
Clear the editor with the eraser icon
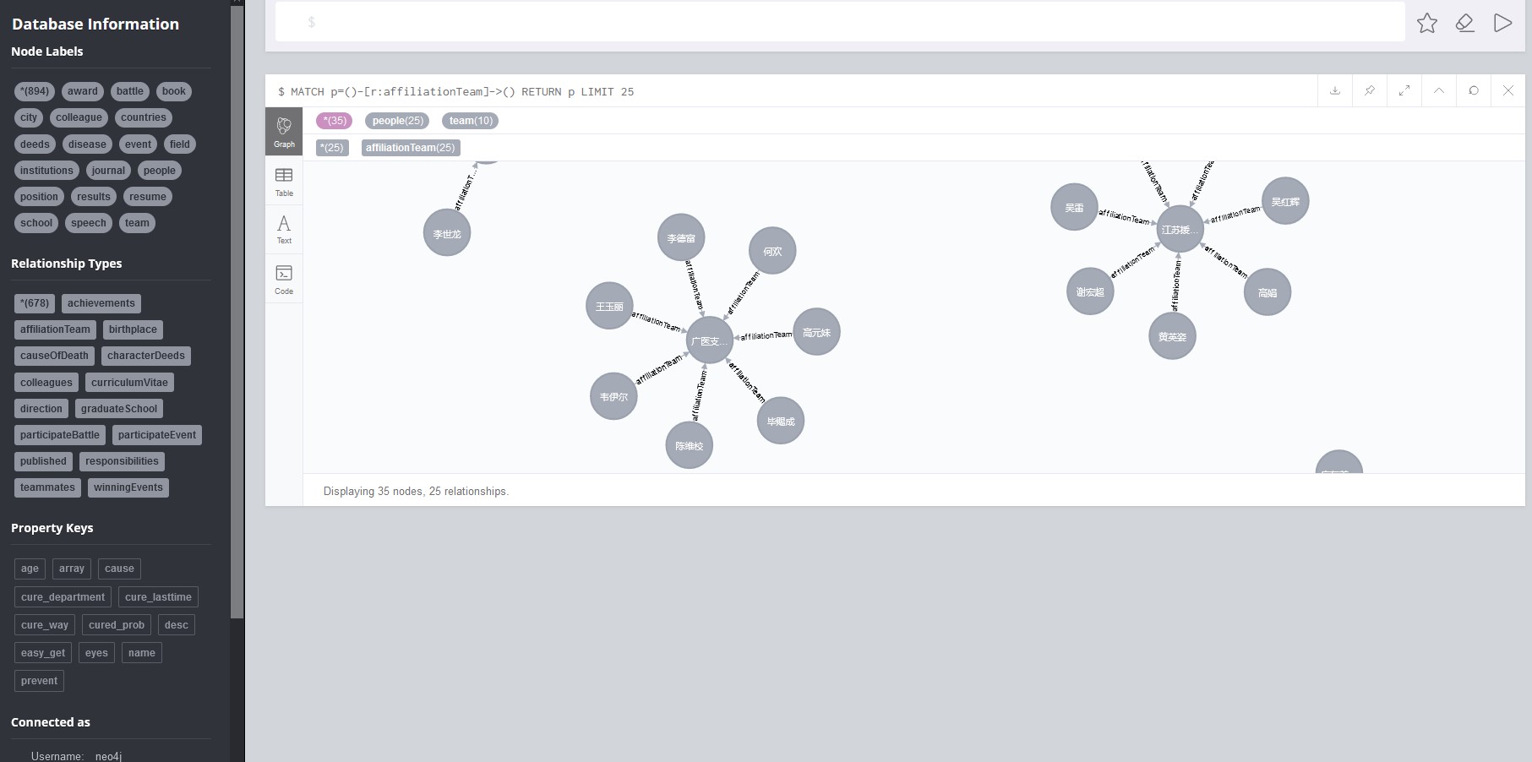tap(1465, 23)
